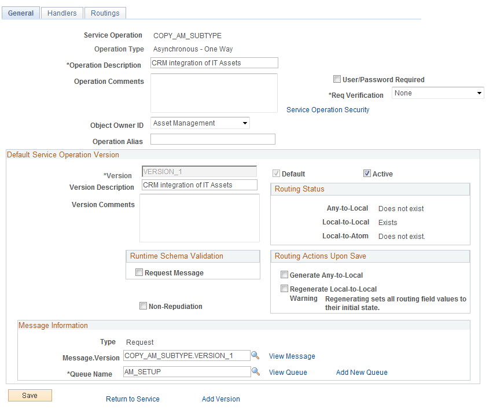
Task: Switch to the Handlers tab
Action: 61,13
